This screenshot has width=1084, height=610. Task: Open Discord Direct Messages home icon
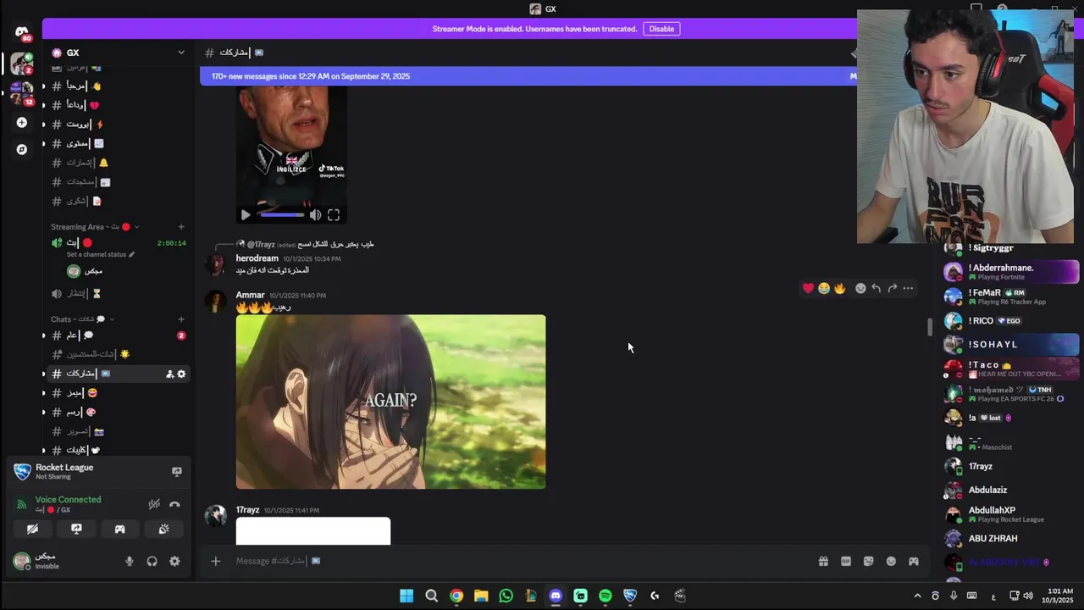coord(22,32)
